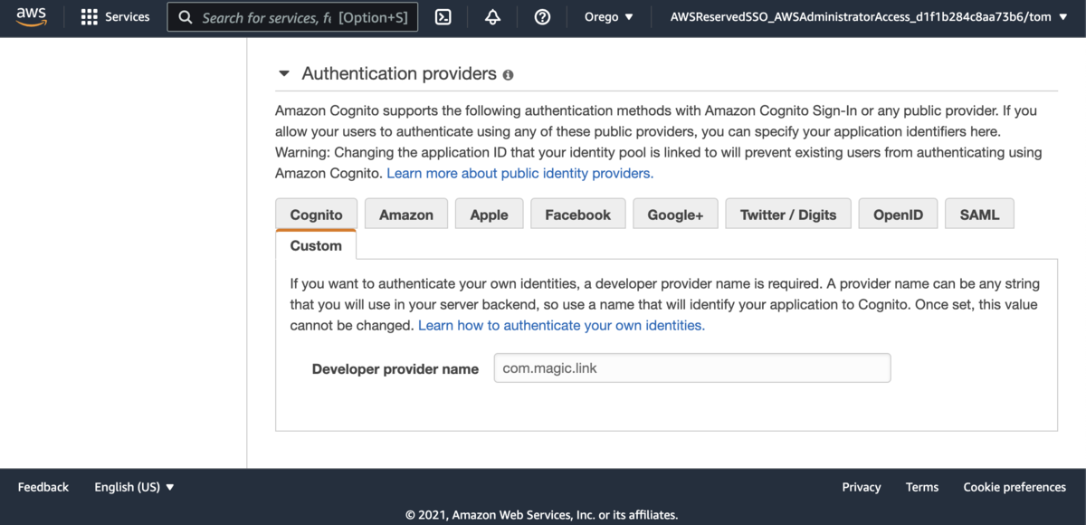Image resolution: width=1086 pixels, height=525 pixels.
Task: Select the Twitter / Digits tab
Action: (x=788, y=215)
